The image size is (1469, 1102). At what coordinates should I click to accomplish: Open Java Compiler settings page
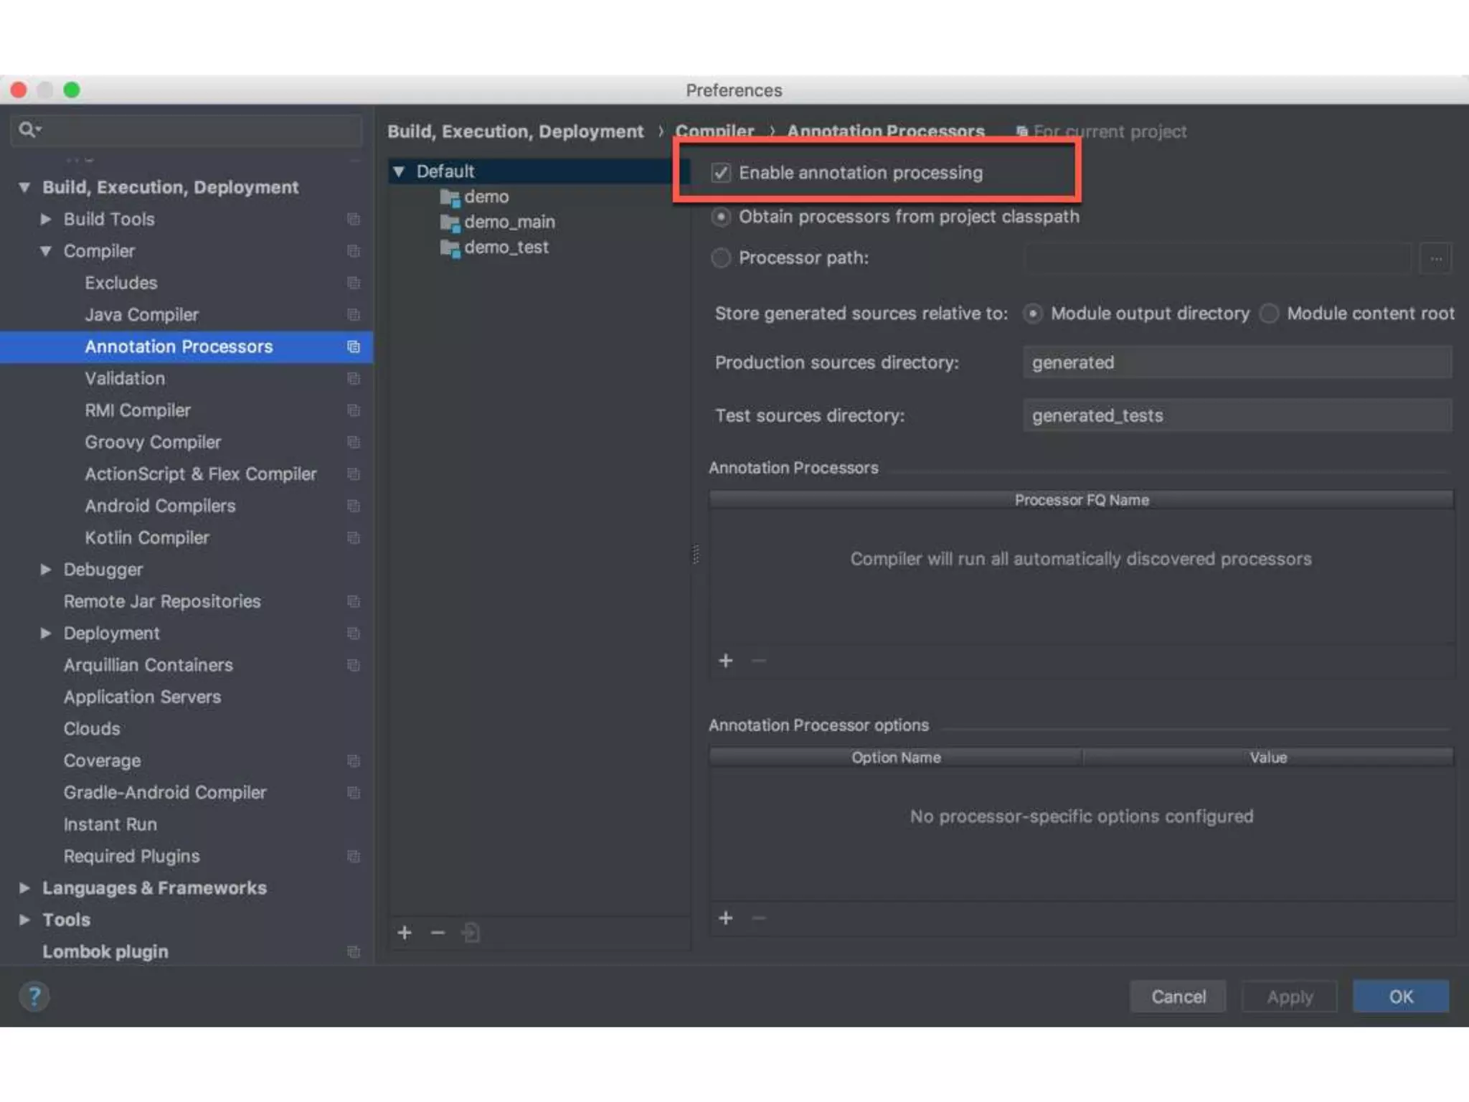coord(141,315)
